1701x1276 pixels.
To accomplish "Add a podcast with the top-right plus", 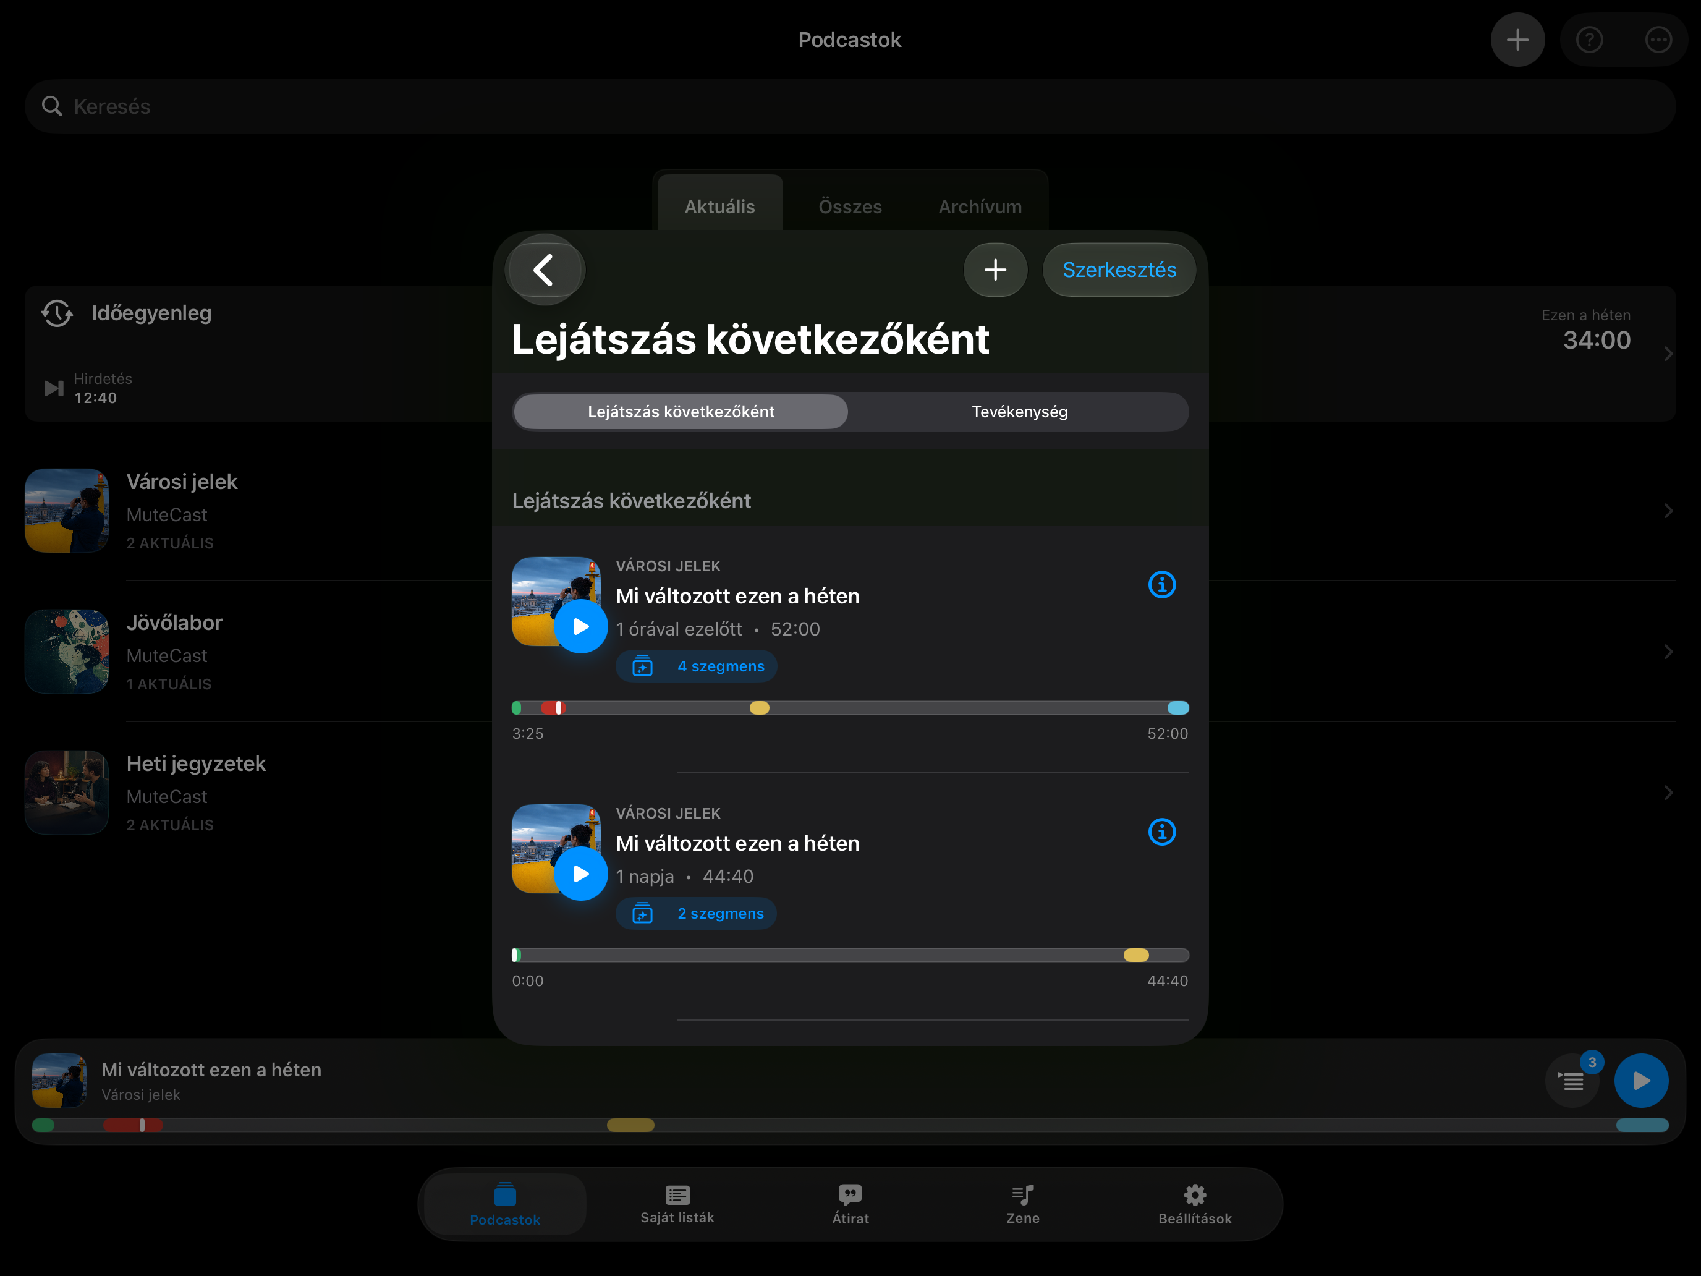I will coord(1517,39).
